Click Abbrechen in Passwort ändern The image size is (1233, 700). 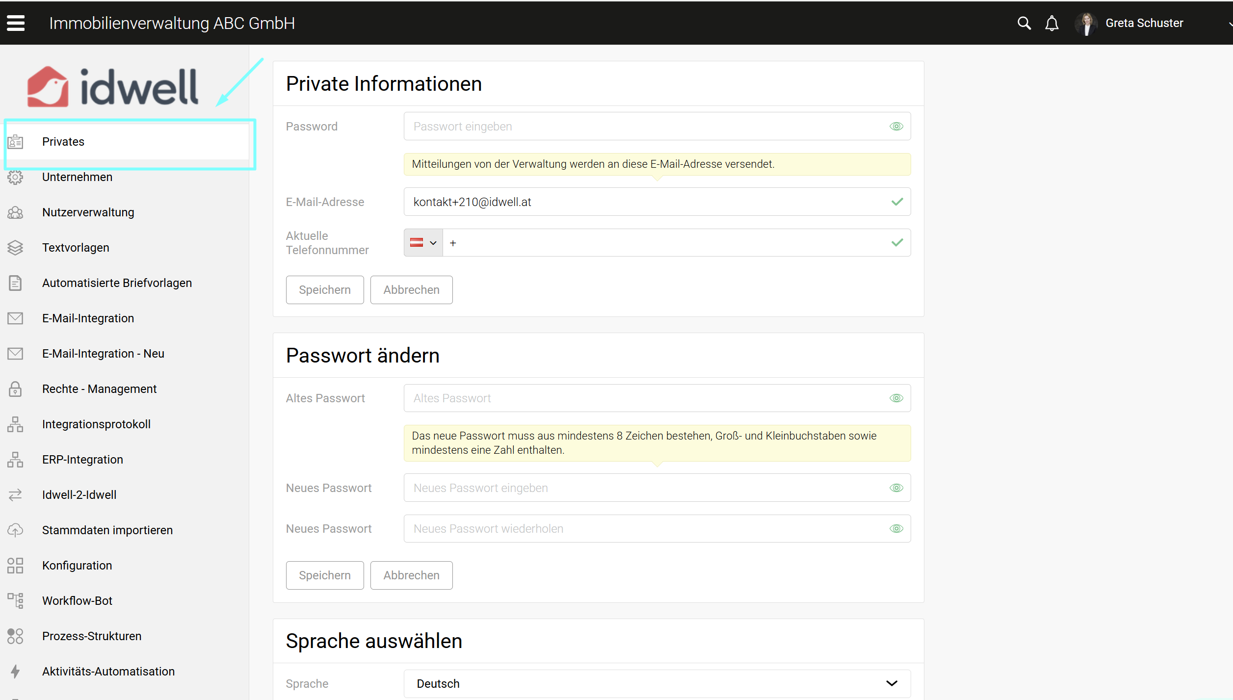[411, 575]
